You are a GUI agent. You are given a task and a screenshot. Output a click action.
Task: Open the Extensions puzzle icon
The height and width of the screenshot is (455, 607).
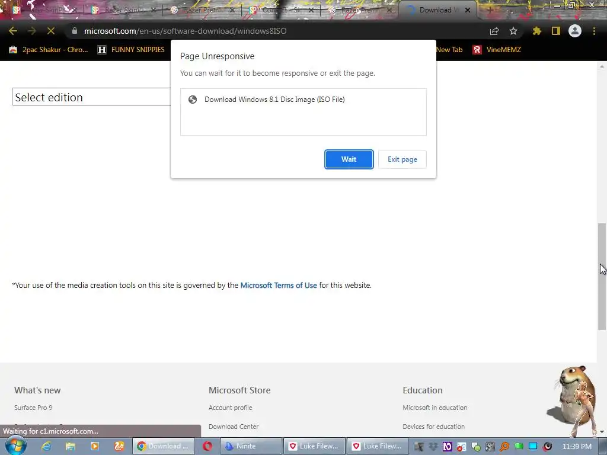[x=537, y=31]
